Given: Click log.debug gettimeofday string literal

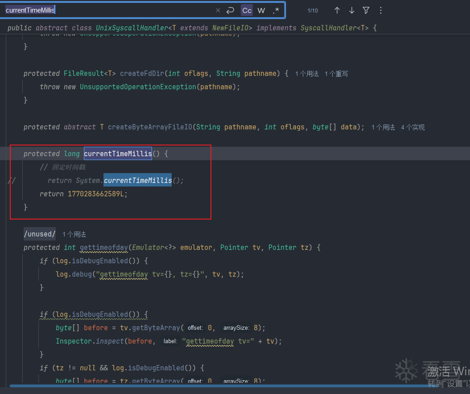Looking at the screenshot, I should (x=150, y=274).
